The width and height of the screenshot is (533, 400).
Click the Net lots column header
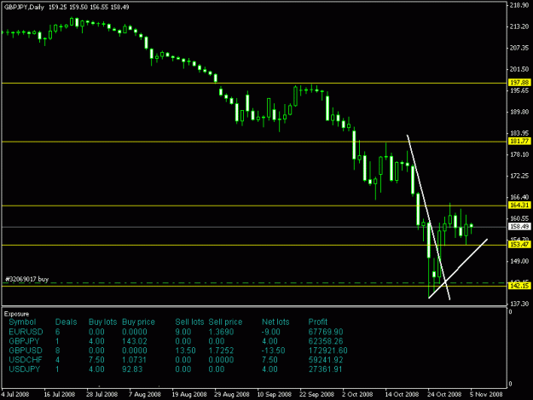tap(275, 322)
